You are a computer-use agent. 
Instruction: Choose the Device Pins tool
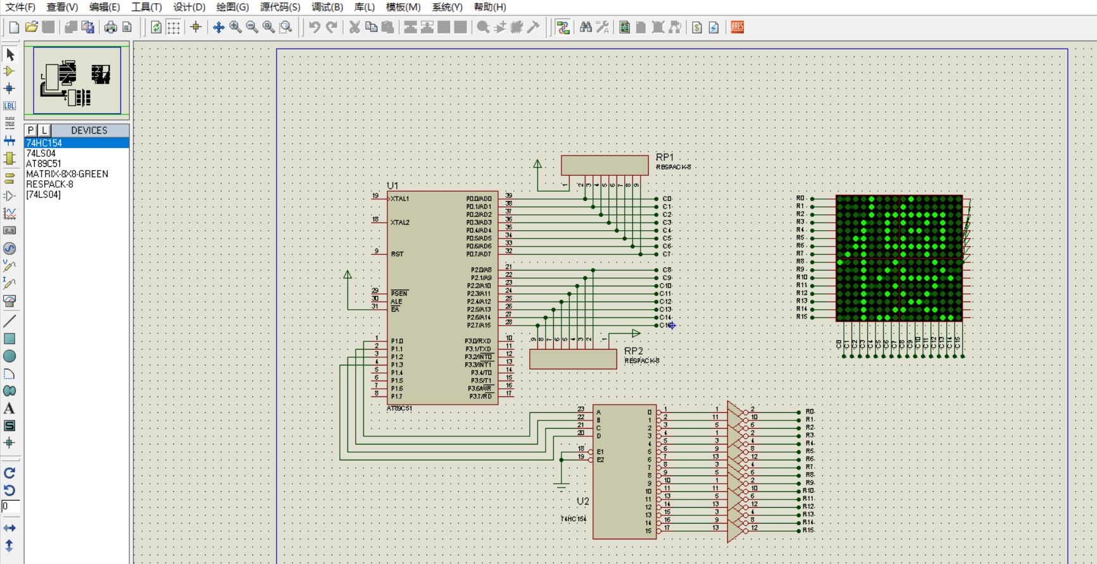tap(9, 196)
